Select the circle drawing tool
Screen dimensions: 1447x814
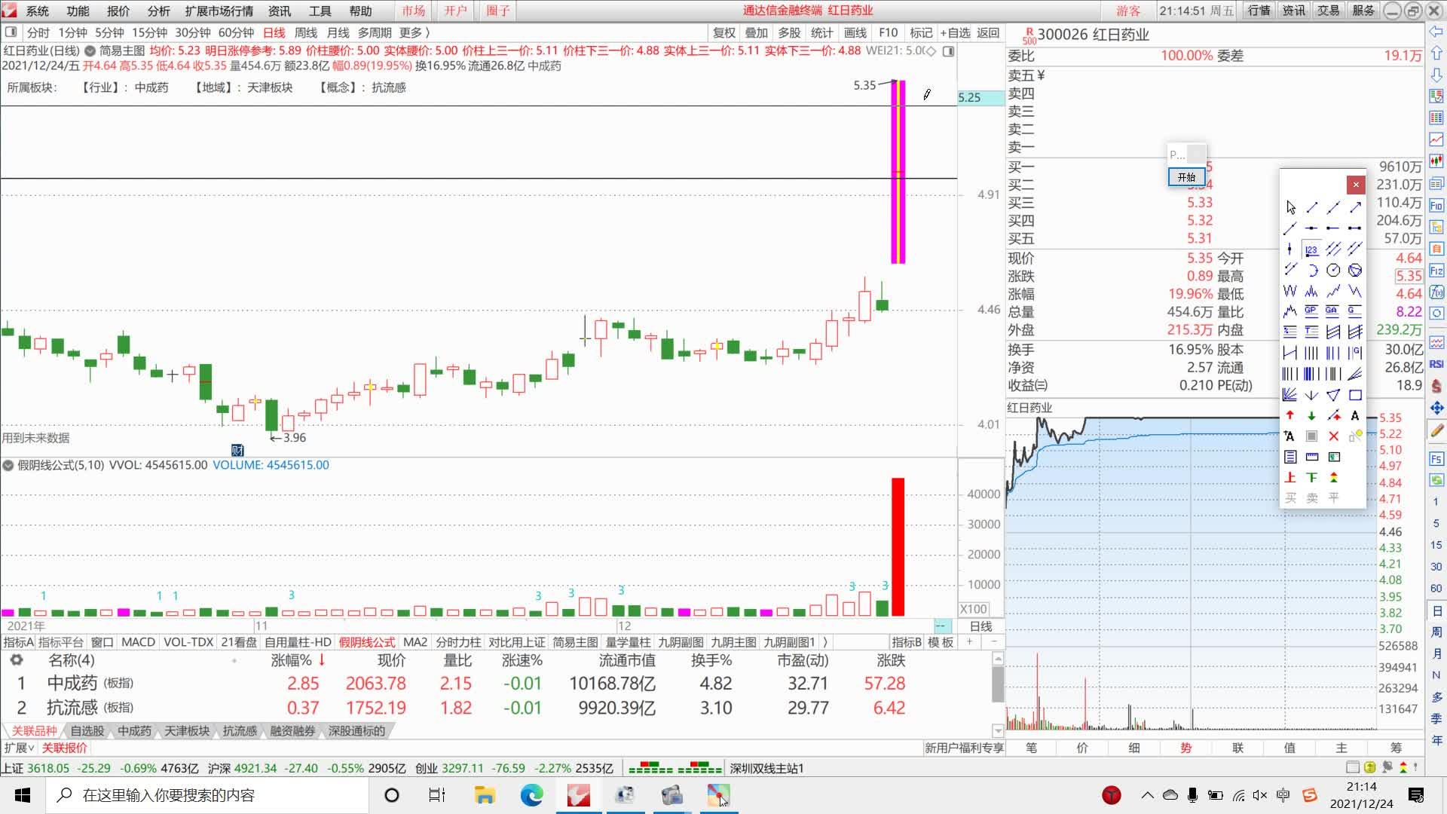1333,270
